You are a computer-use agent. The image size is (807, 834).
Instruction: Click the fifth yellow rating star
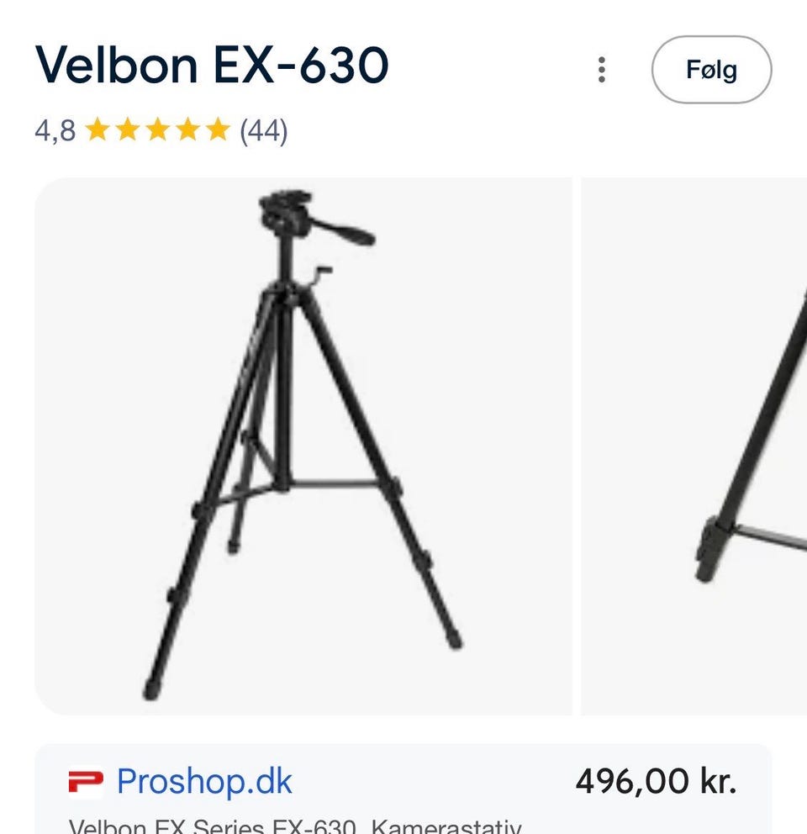point(218,129)
